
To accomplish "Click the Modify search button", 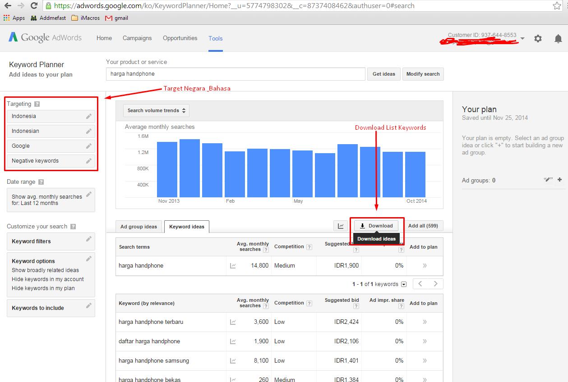I will [x=423, y=74].
